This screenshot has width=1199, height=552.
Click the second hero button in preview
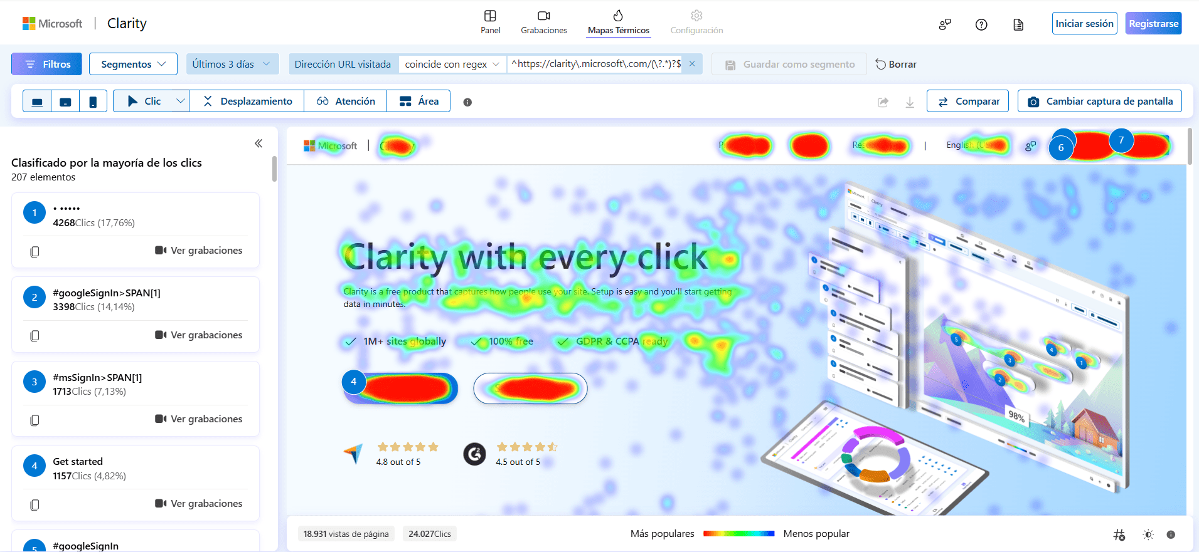530,388
